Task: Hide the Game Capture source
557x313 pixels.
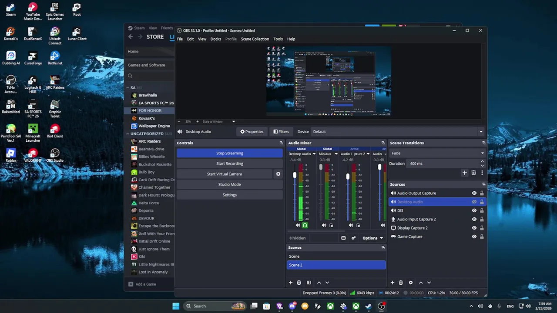Action: coord(474,236)
